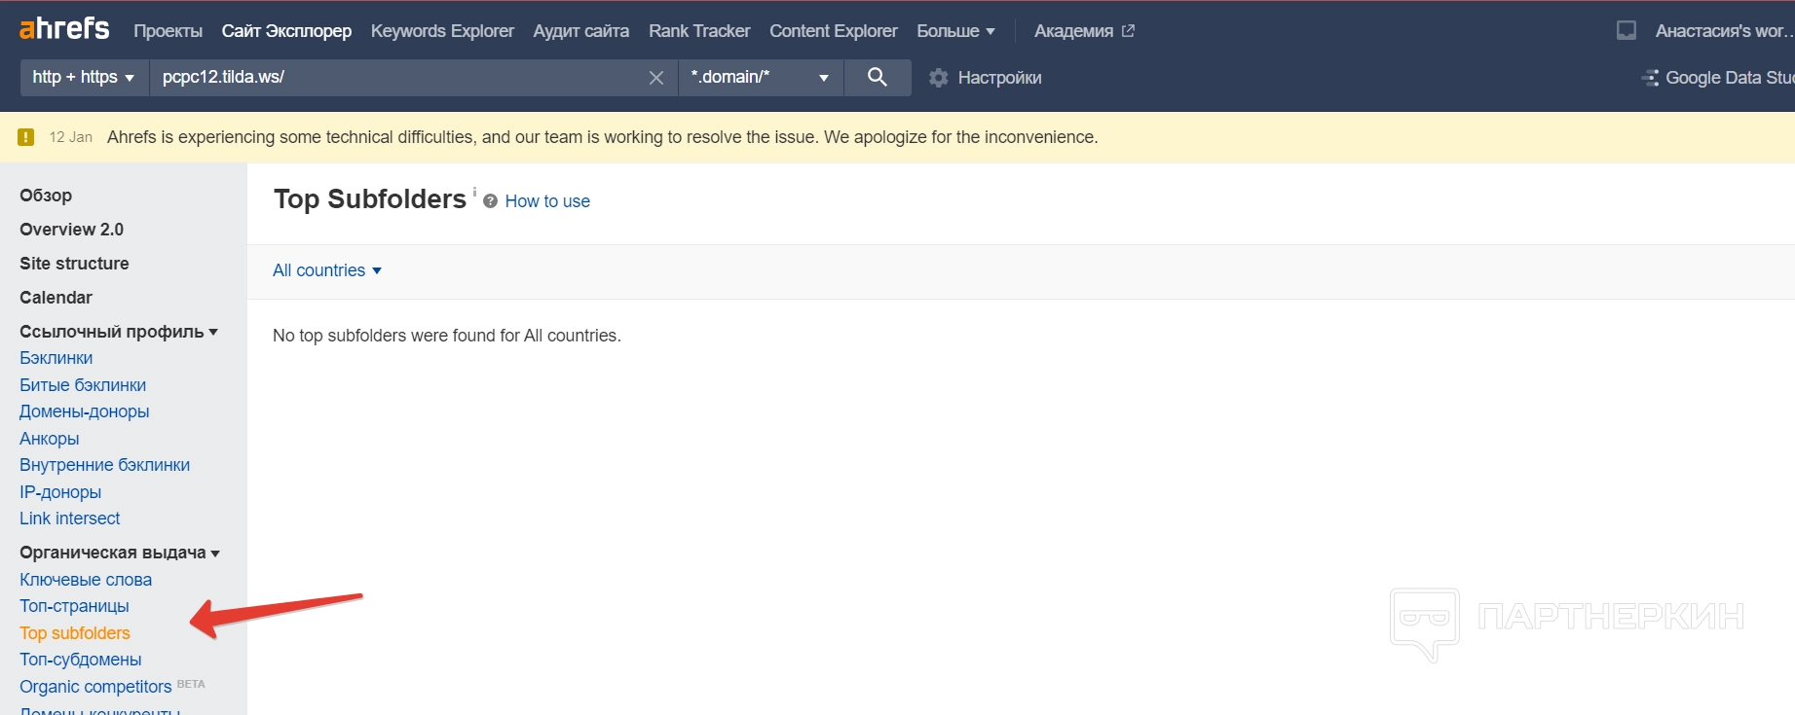Image resolution: width=1795 pixels, height=715 pixels.
Task: Click the How to use link
Action: [x=547, y=201]
